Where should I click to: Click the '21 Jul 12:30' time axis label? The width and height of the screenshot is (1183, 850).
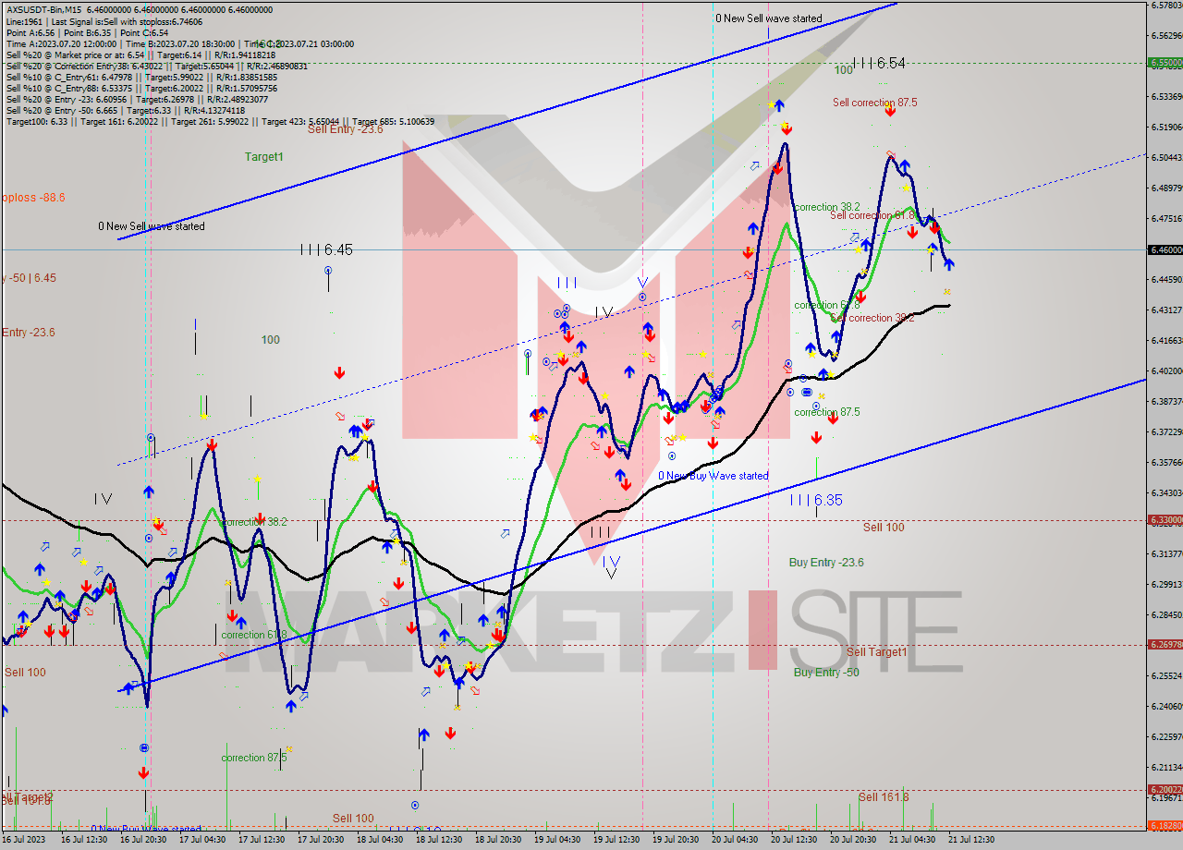point(971,840)
